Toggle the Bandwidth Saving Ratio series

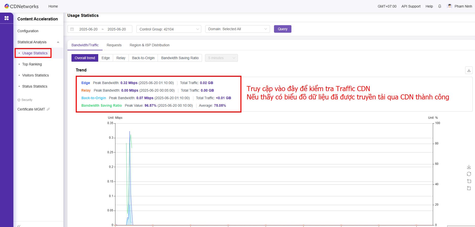(102, 105)
